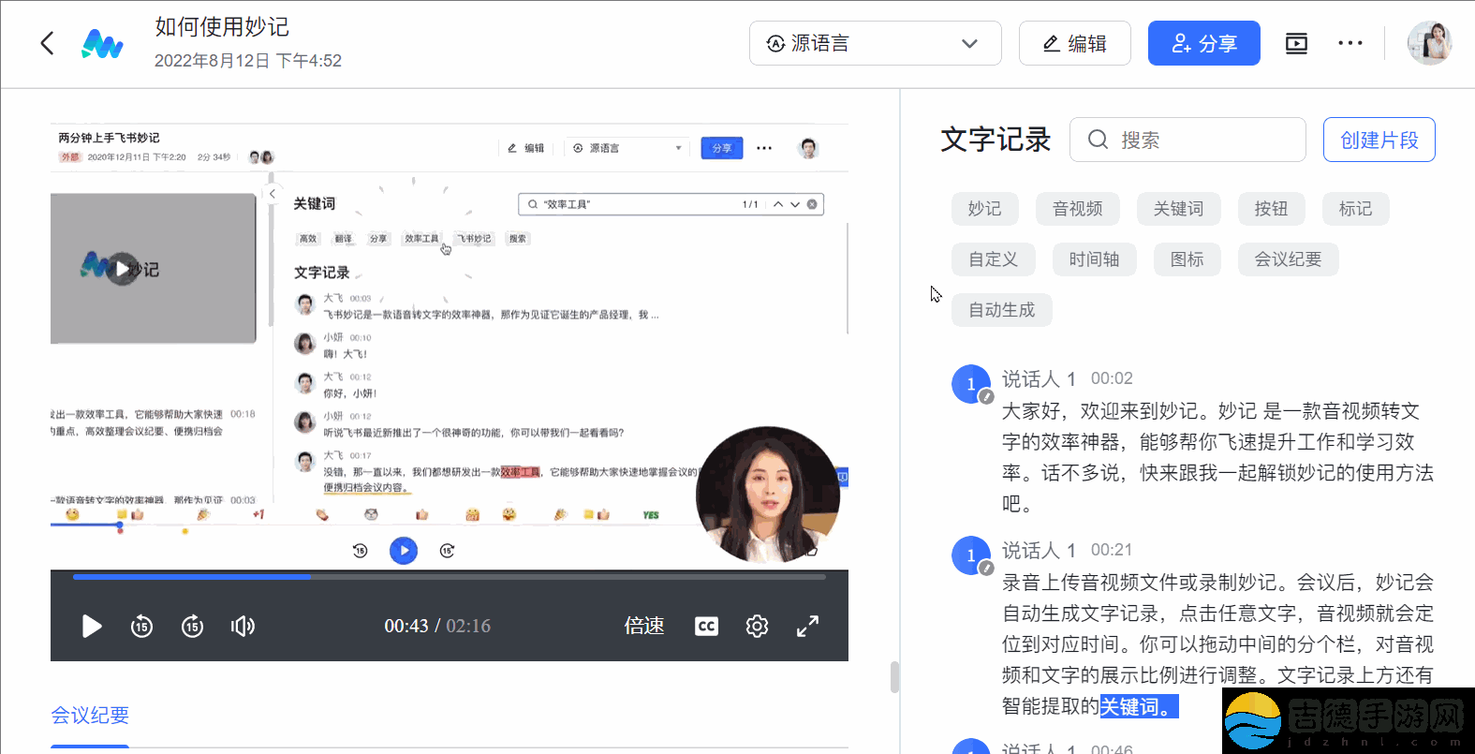Click the video progress bar
1475x754 pixels.
450,577
